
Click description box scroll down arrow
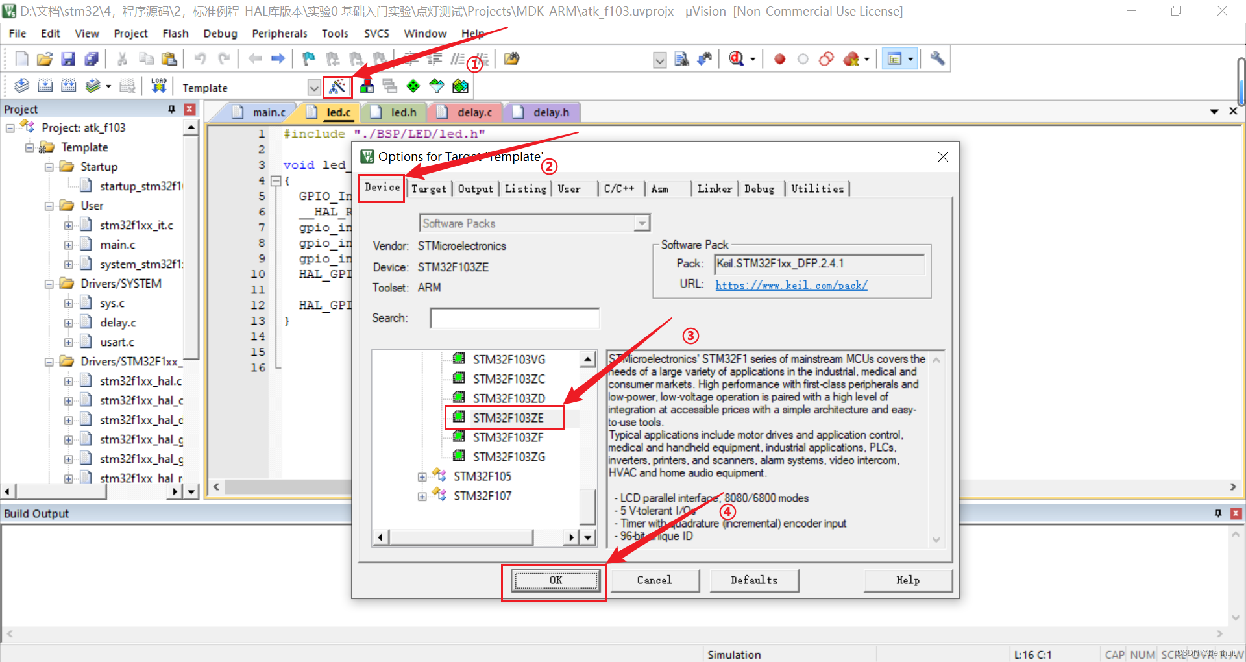[936, 539]
